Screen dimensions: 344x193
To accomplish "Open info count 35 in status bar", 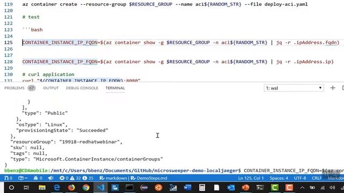I will coord(88,178).
